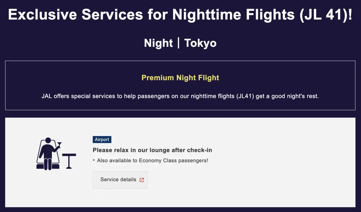Click the external link icon beside Service details
This screenshot has height=212, width=361.
pos(142,180)
